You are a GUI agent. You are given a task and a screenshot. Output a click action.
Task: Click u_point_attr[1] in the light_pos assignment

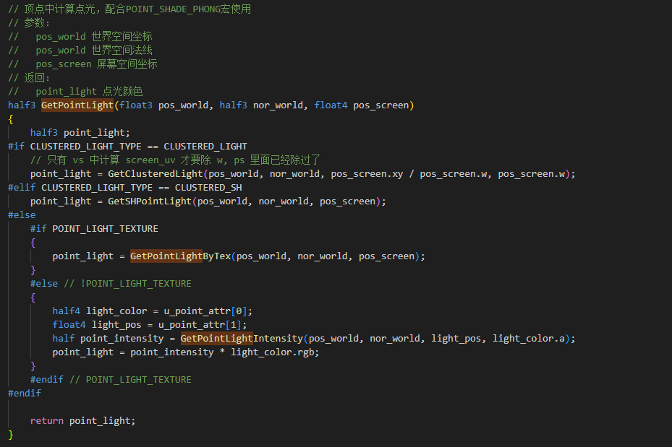pos(203,325)
